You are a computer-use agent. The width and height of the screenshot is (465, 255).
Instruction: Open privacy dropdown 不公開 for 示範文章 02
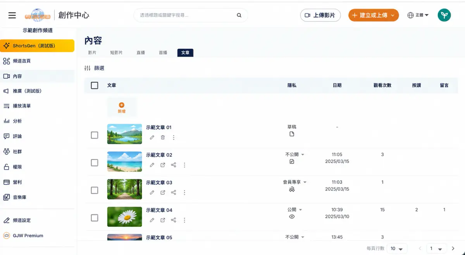point(294,154)
